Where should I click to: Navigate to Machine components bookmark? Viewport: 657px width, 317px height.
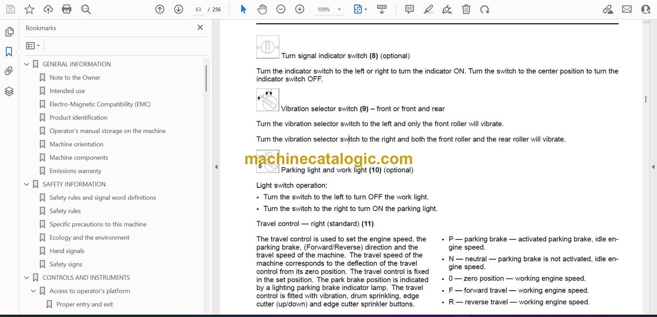[x=79, y=158]
